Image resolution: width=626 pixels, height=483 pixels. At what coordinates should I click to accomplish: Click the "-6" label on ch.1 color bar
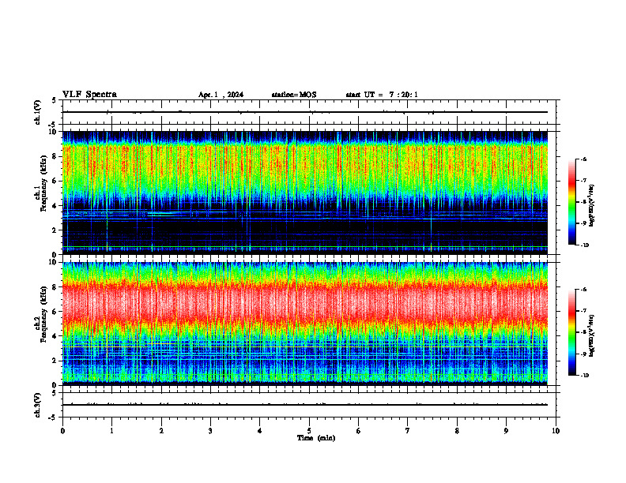coord(584,159)
